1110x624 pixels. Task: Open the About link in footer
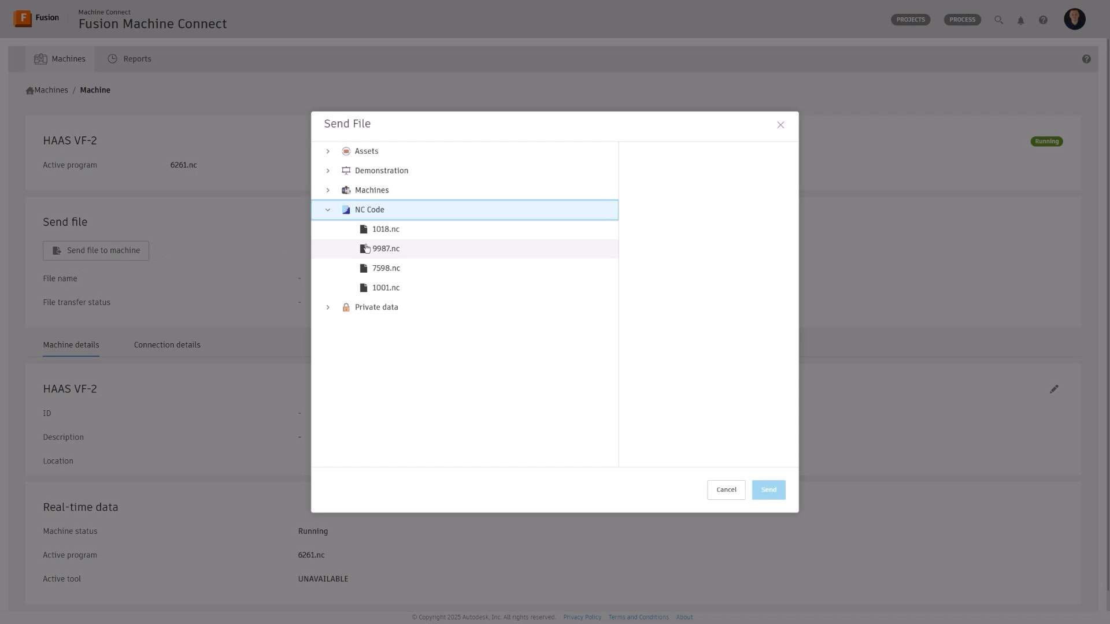coord(684,617)
